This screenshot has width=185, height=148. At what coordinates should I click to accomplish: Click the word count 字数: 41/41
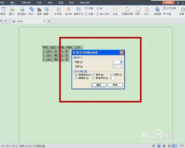point(26,146)
